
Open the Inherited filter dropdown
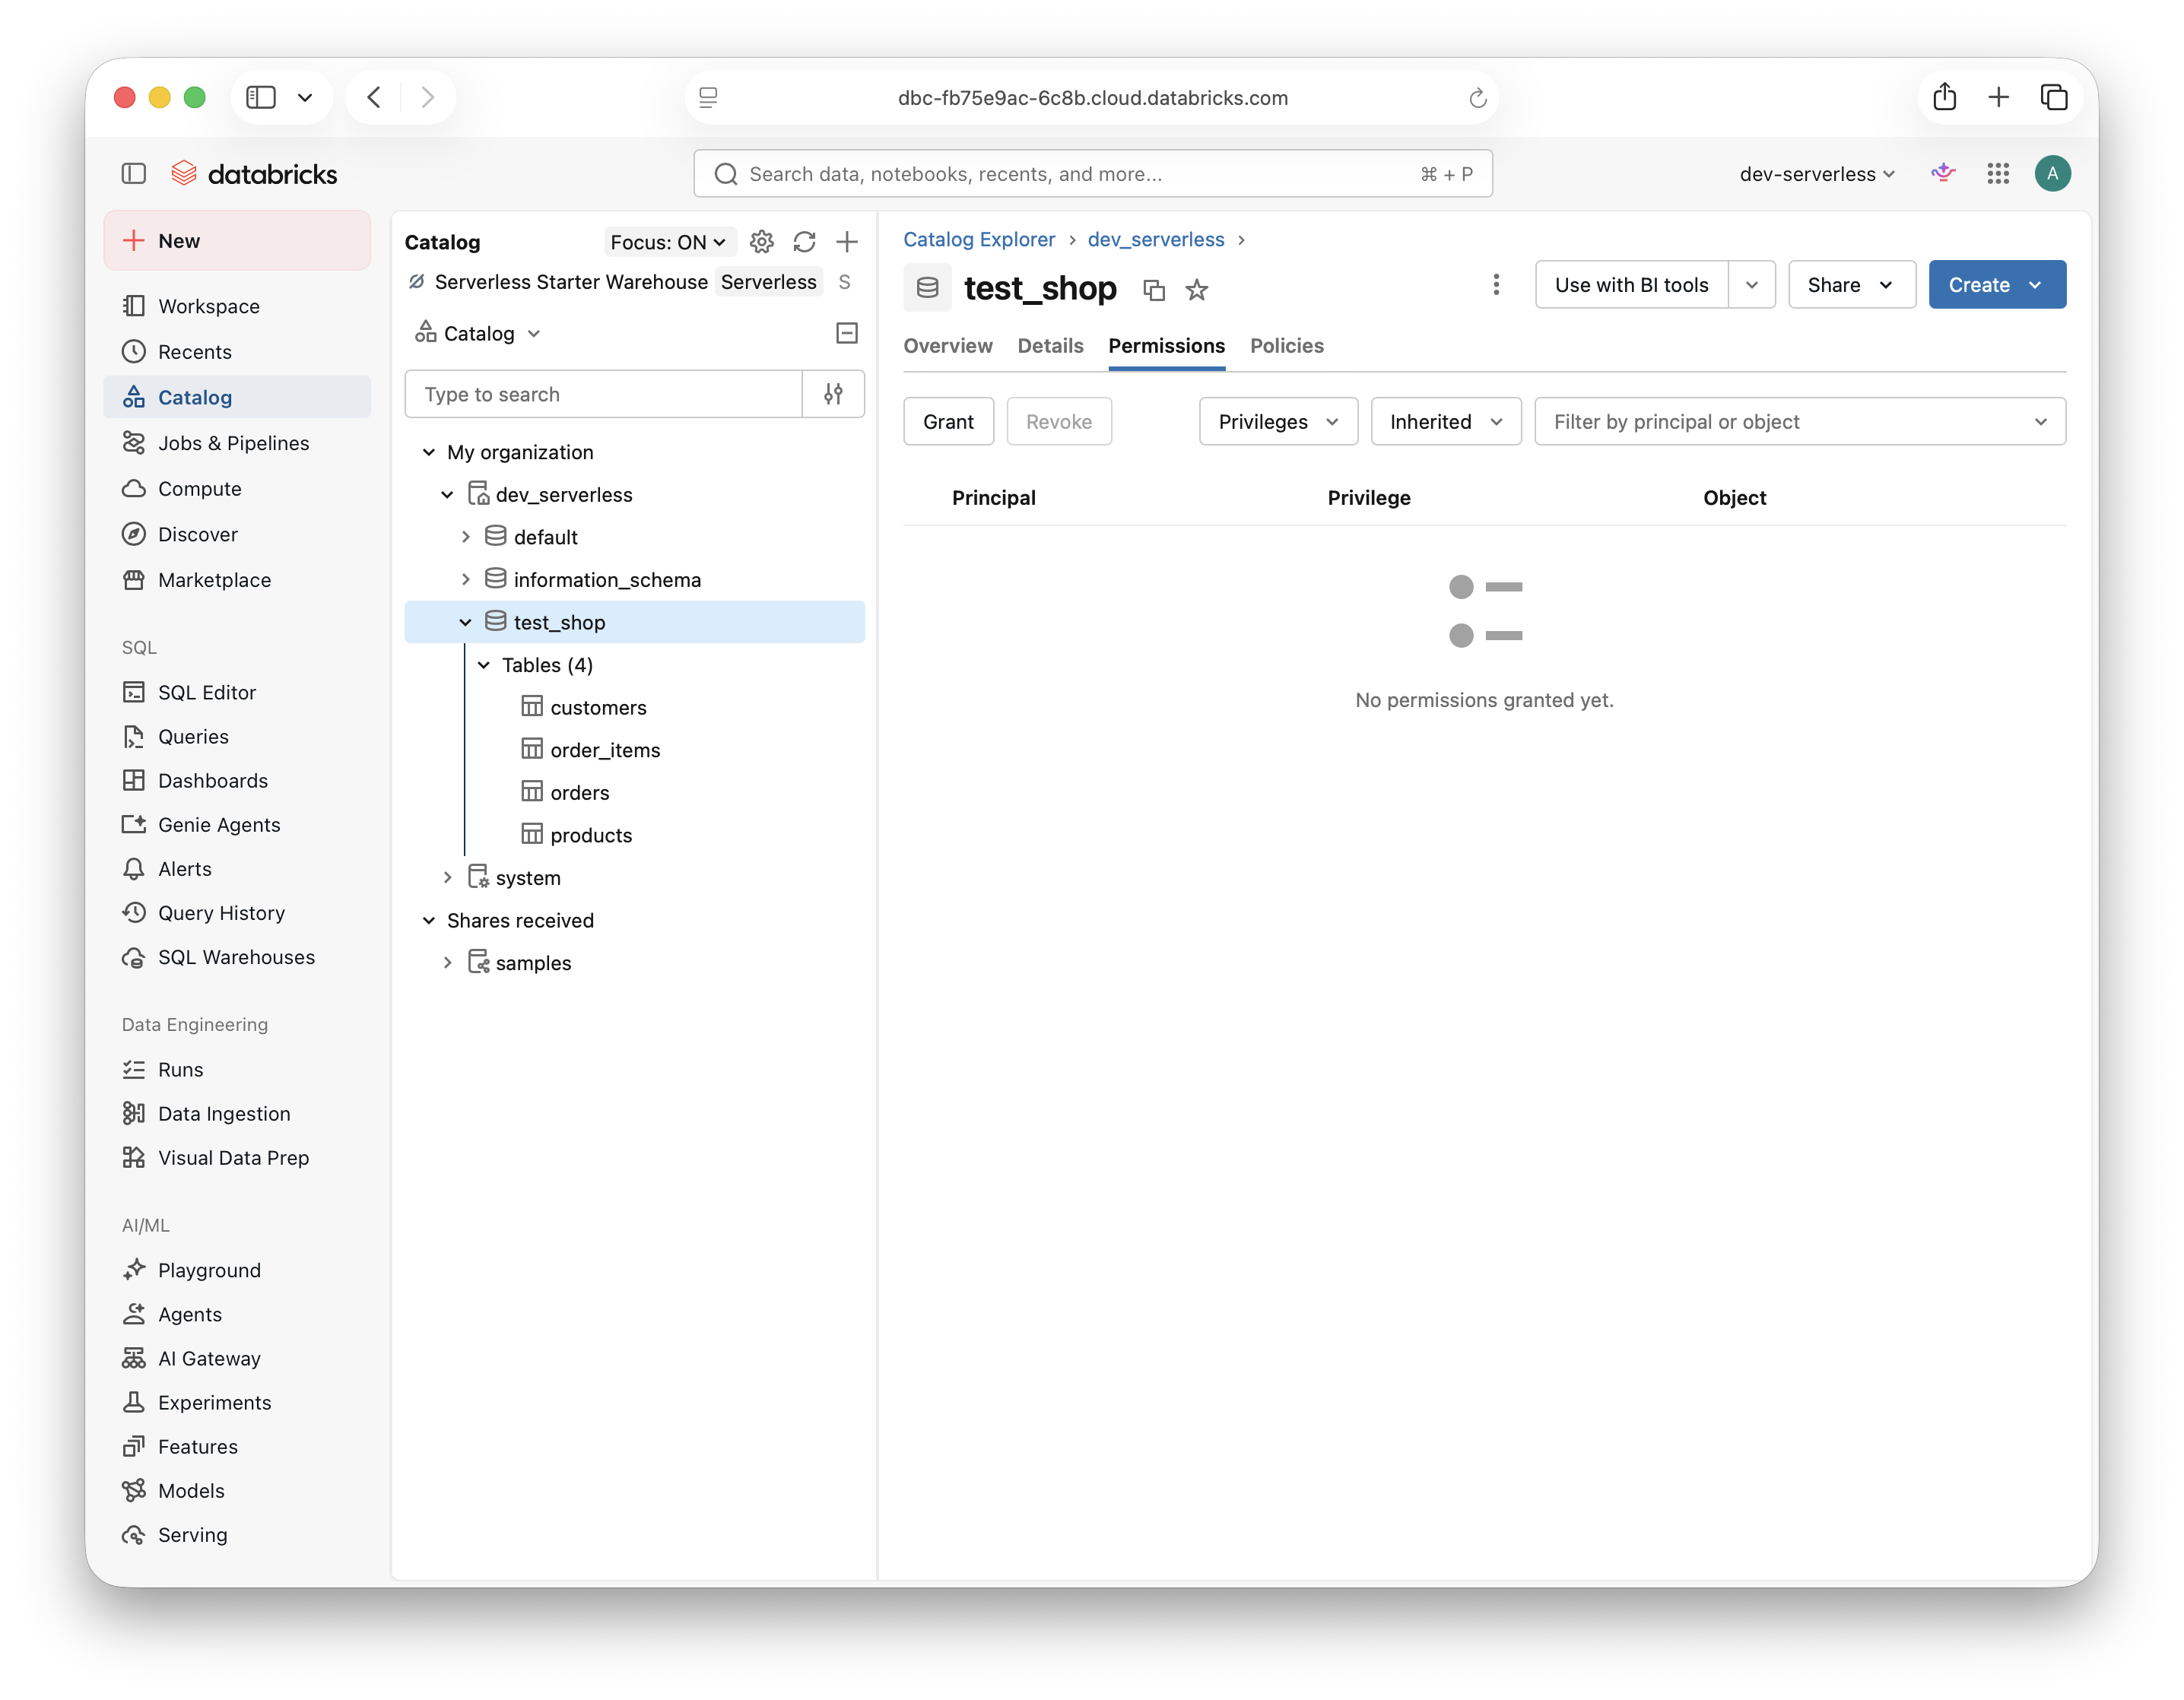click(1445, 421)
